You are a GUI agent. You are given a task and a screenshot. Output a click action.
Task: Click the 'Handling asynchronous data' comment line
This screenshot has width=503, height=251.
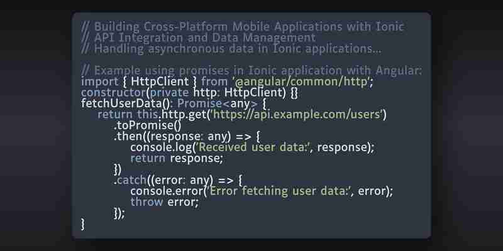pos(231,49)
